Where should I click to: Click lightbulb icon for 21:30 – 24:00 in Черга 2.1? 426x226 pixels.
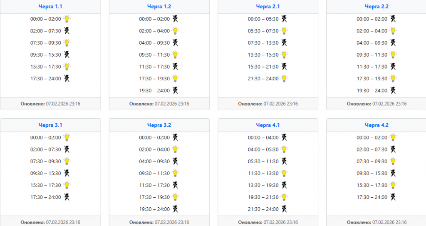pyautogui.click(x=284, y=78)
